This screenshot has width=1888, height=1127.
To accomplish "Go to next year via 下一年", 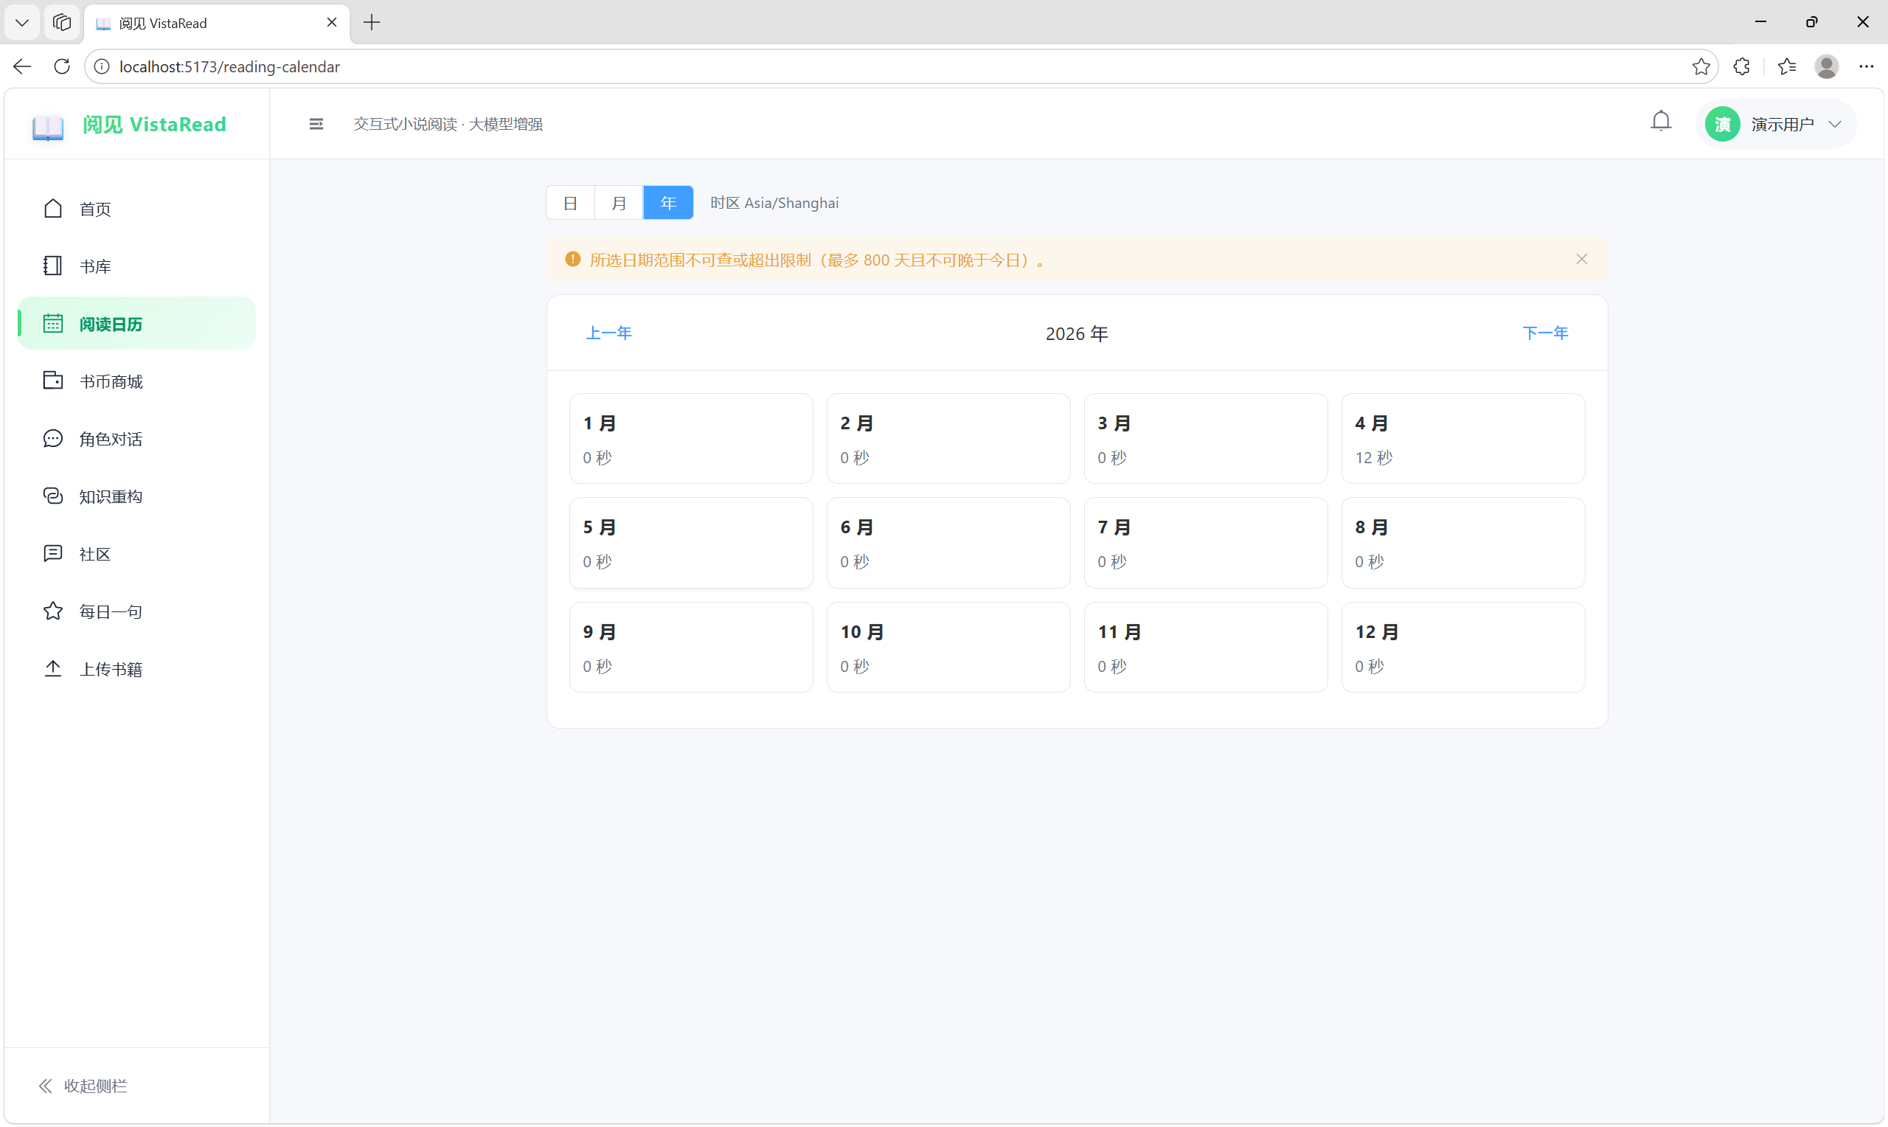I will 1546,333.
